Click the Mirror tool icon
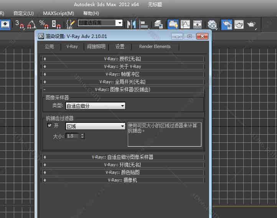277x218 pixels. coord(132,24)
